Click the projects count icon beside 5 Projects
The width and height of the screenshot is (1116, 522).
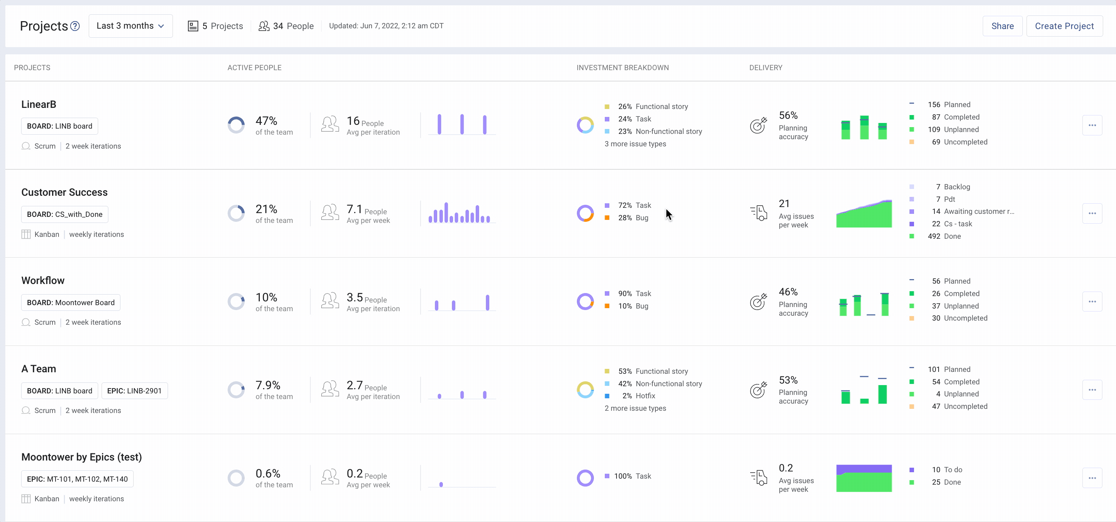(x=193, y=26)
